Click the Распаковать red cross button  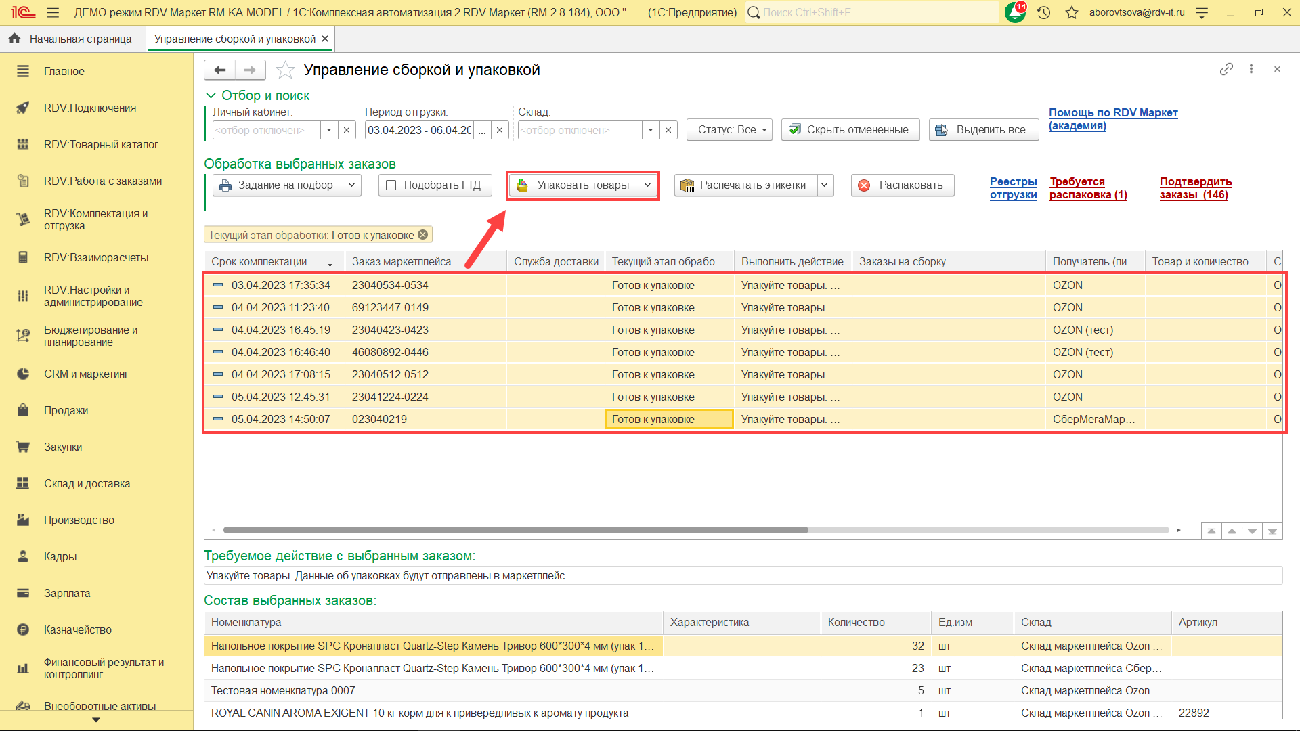902,185
